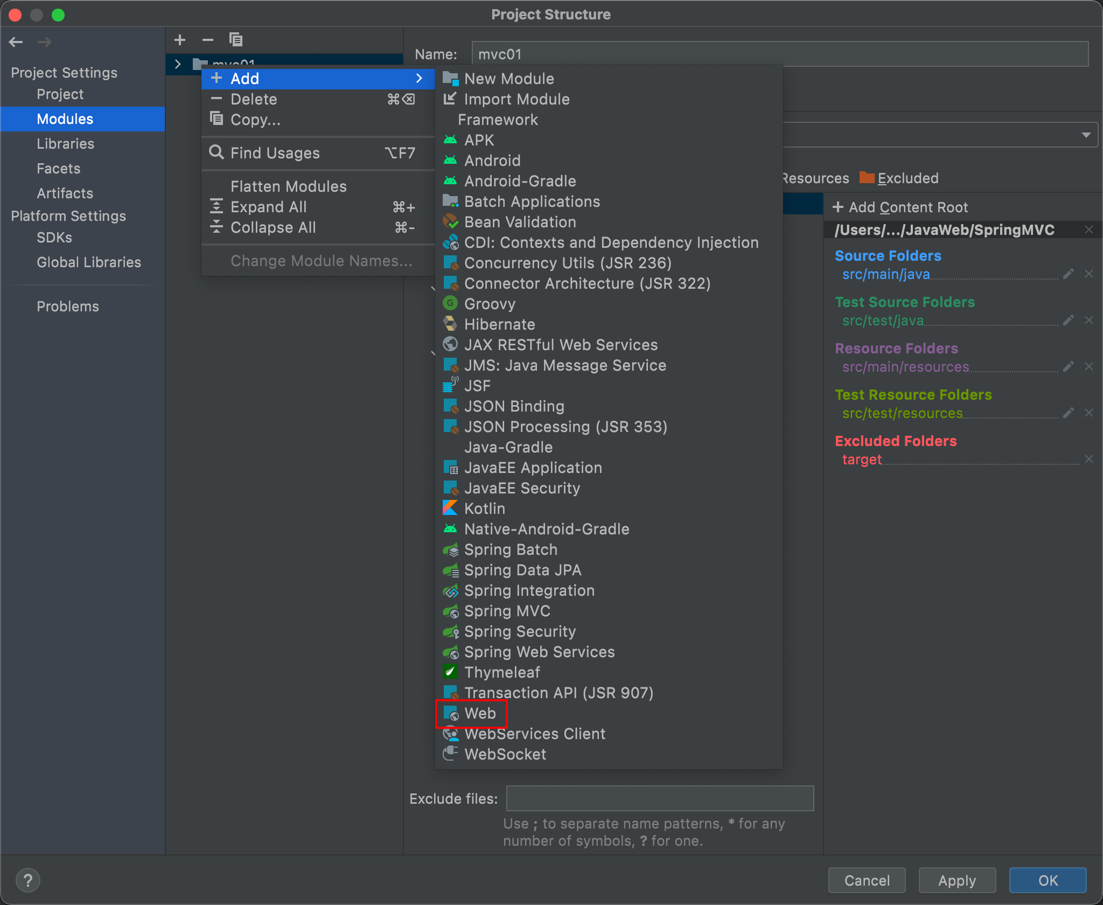Remove SpringMVC content root with X
1103x905 pixels.
(1089, 230)
